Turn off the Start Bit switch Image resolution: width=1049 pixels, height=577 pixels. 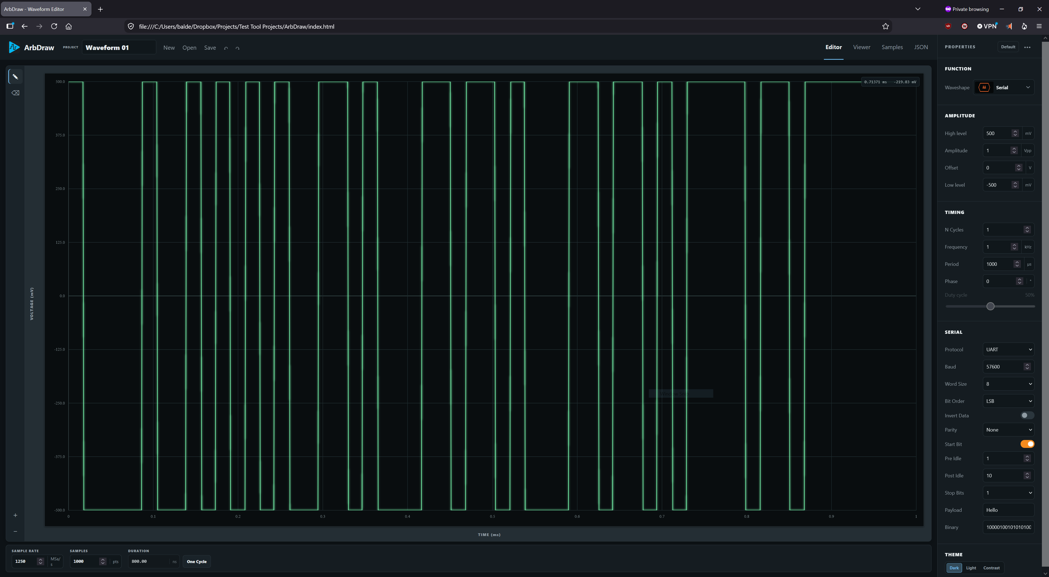coord(1027,444)
